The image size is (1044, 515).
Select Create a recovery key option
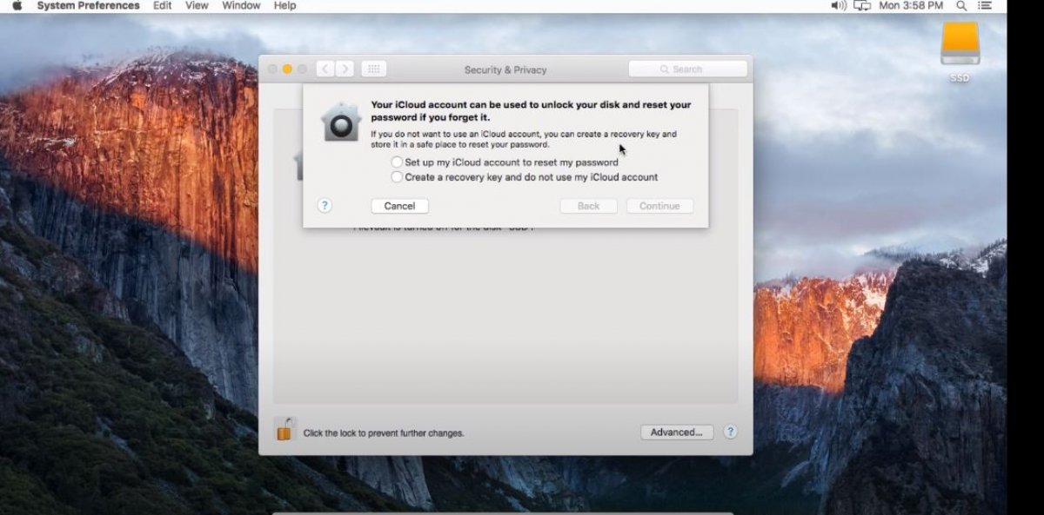397,176
